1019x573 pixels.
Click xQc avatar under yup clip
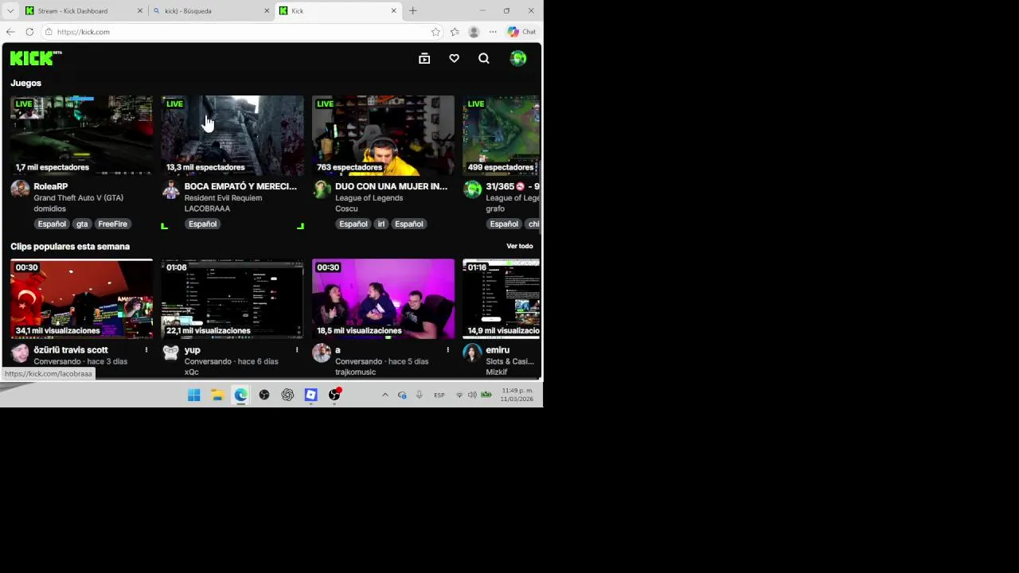tap(170, 353)
